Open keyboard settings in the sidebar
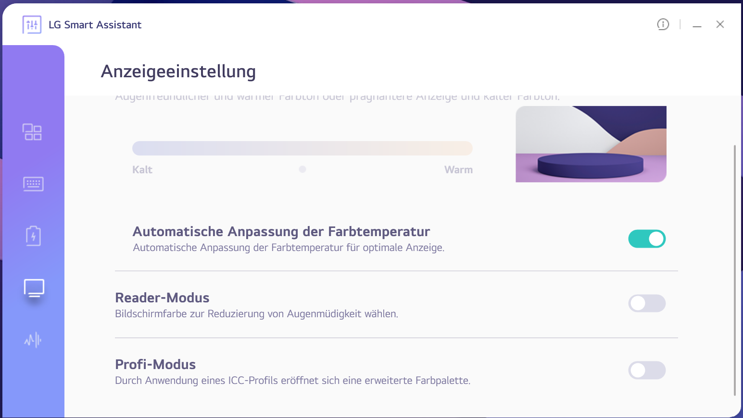This screenshot has height=418, width=743. click(33, 184)
